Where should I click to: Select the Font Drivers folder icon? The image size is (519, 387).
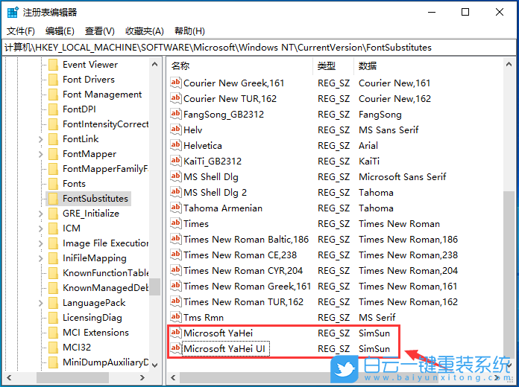pos(53,80)
